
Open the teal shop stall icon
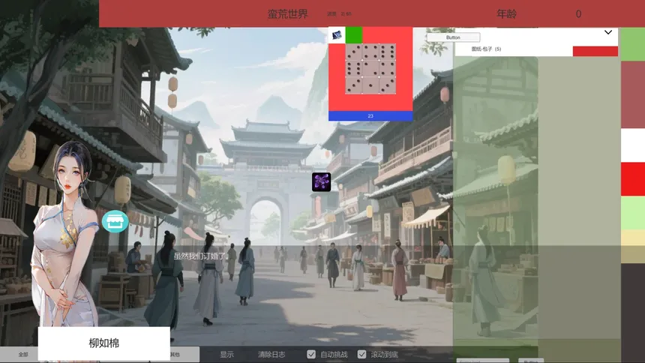(115, 221)
